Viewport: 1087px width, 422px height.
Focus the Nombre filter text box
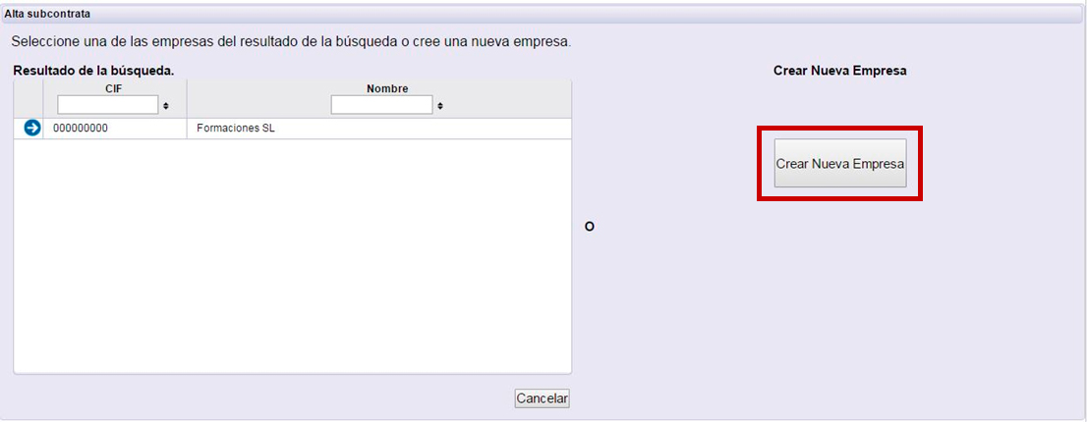pyautogui.click(x=382, y=105)
